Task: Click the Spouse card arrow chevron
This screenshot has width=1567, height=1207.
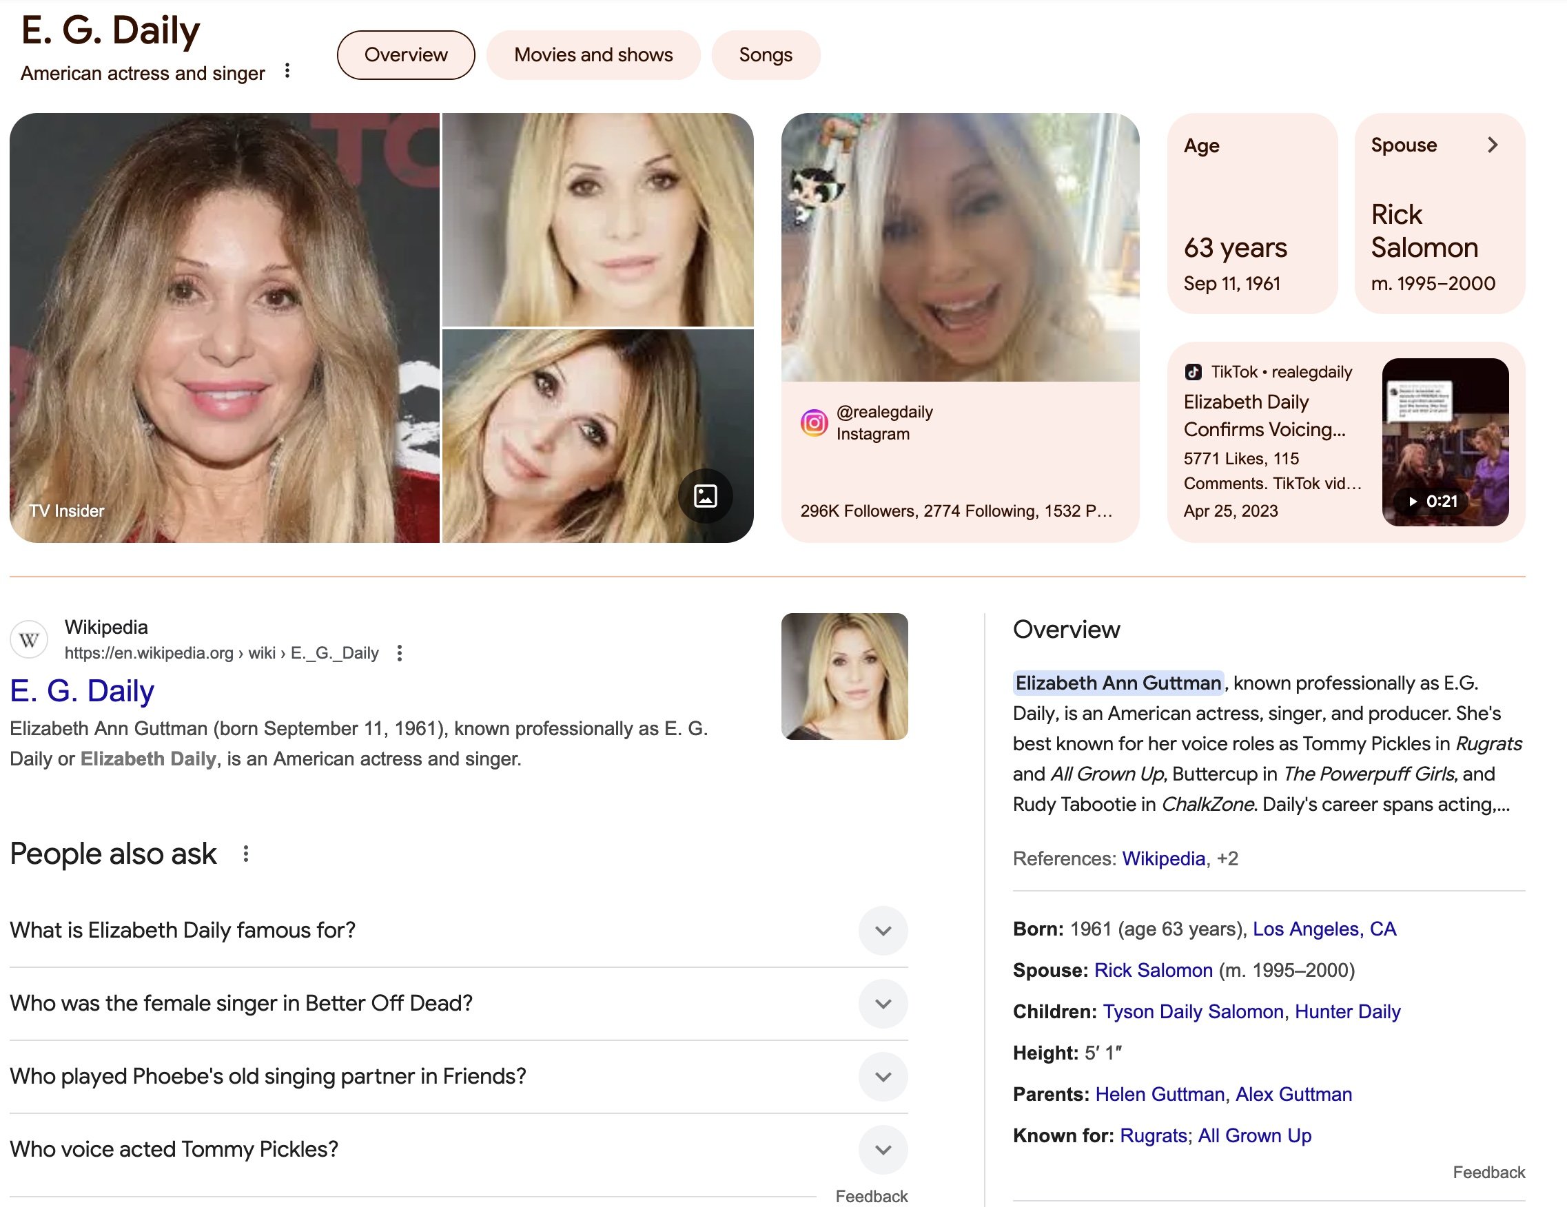Action: coord(1493,145)
